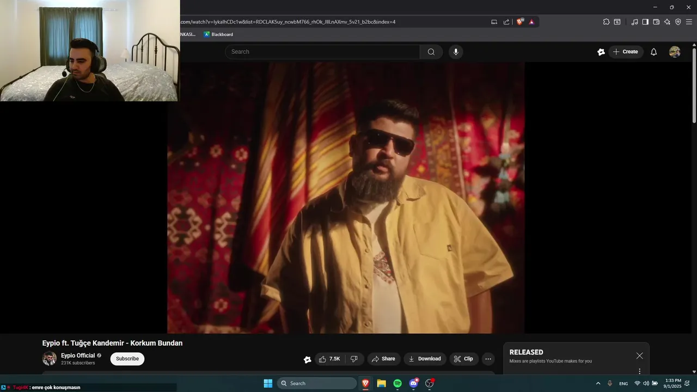Image resolution: width=697 pixels, height=392 pixels.
Task: Click the 231K subscribers text
Action: [78, 363]
